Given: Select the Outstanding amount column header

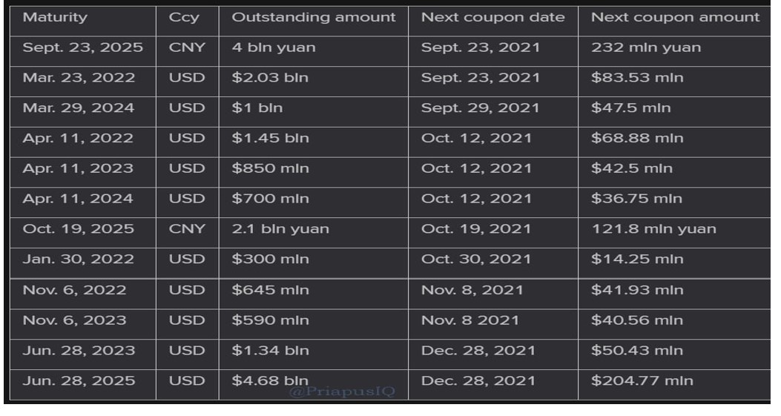Looking at the screenshot, I should click(x=313, y=18).
